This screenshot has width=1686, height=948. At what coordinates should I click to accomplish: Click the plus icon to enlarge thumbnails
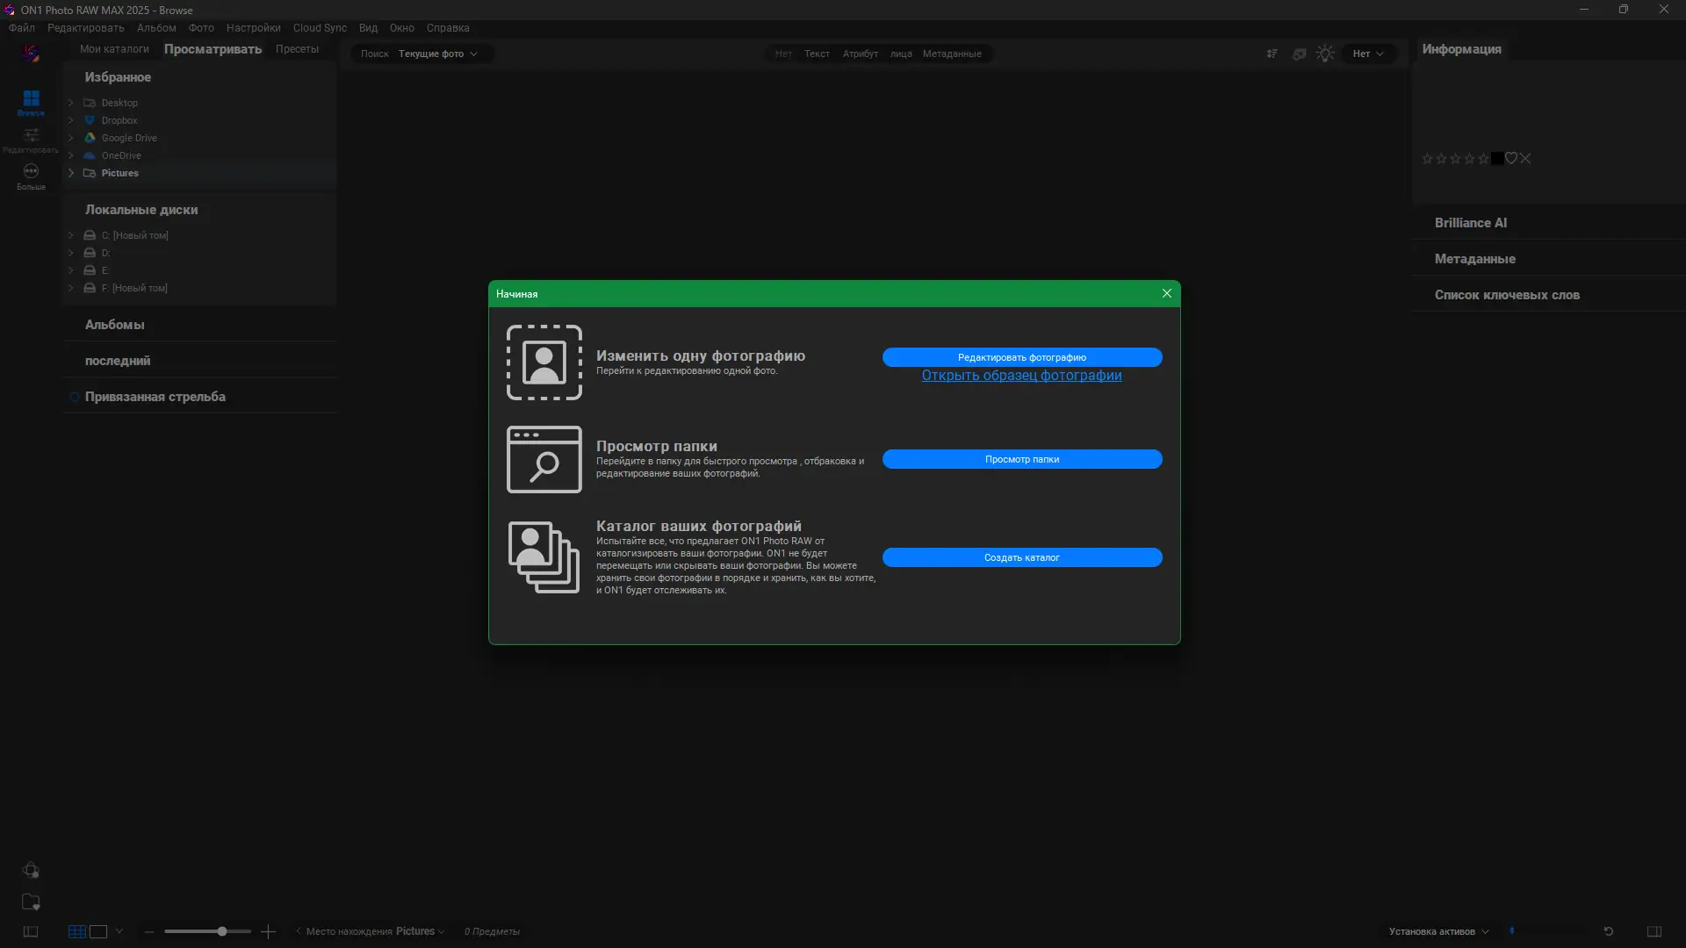point(269,931)
